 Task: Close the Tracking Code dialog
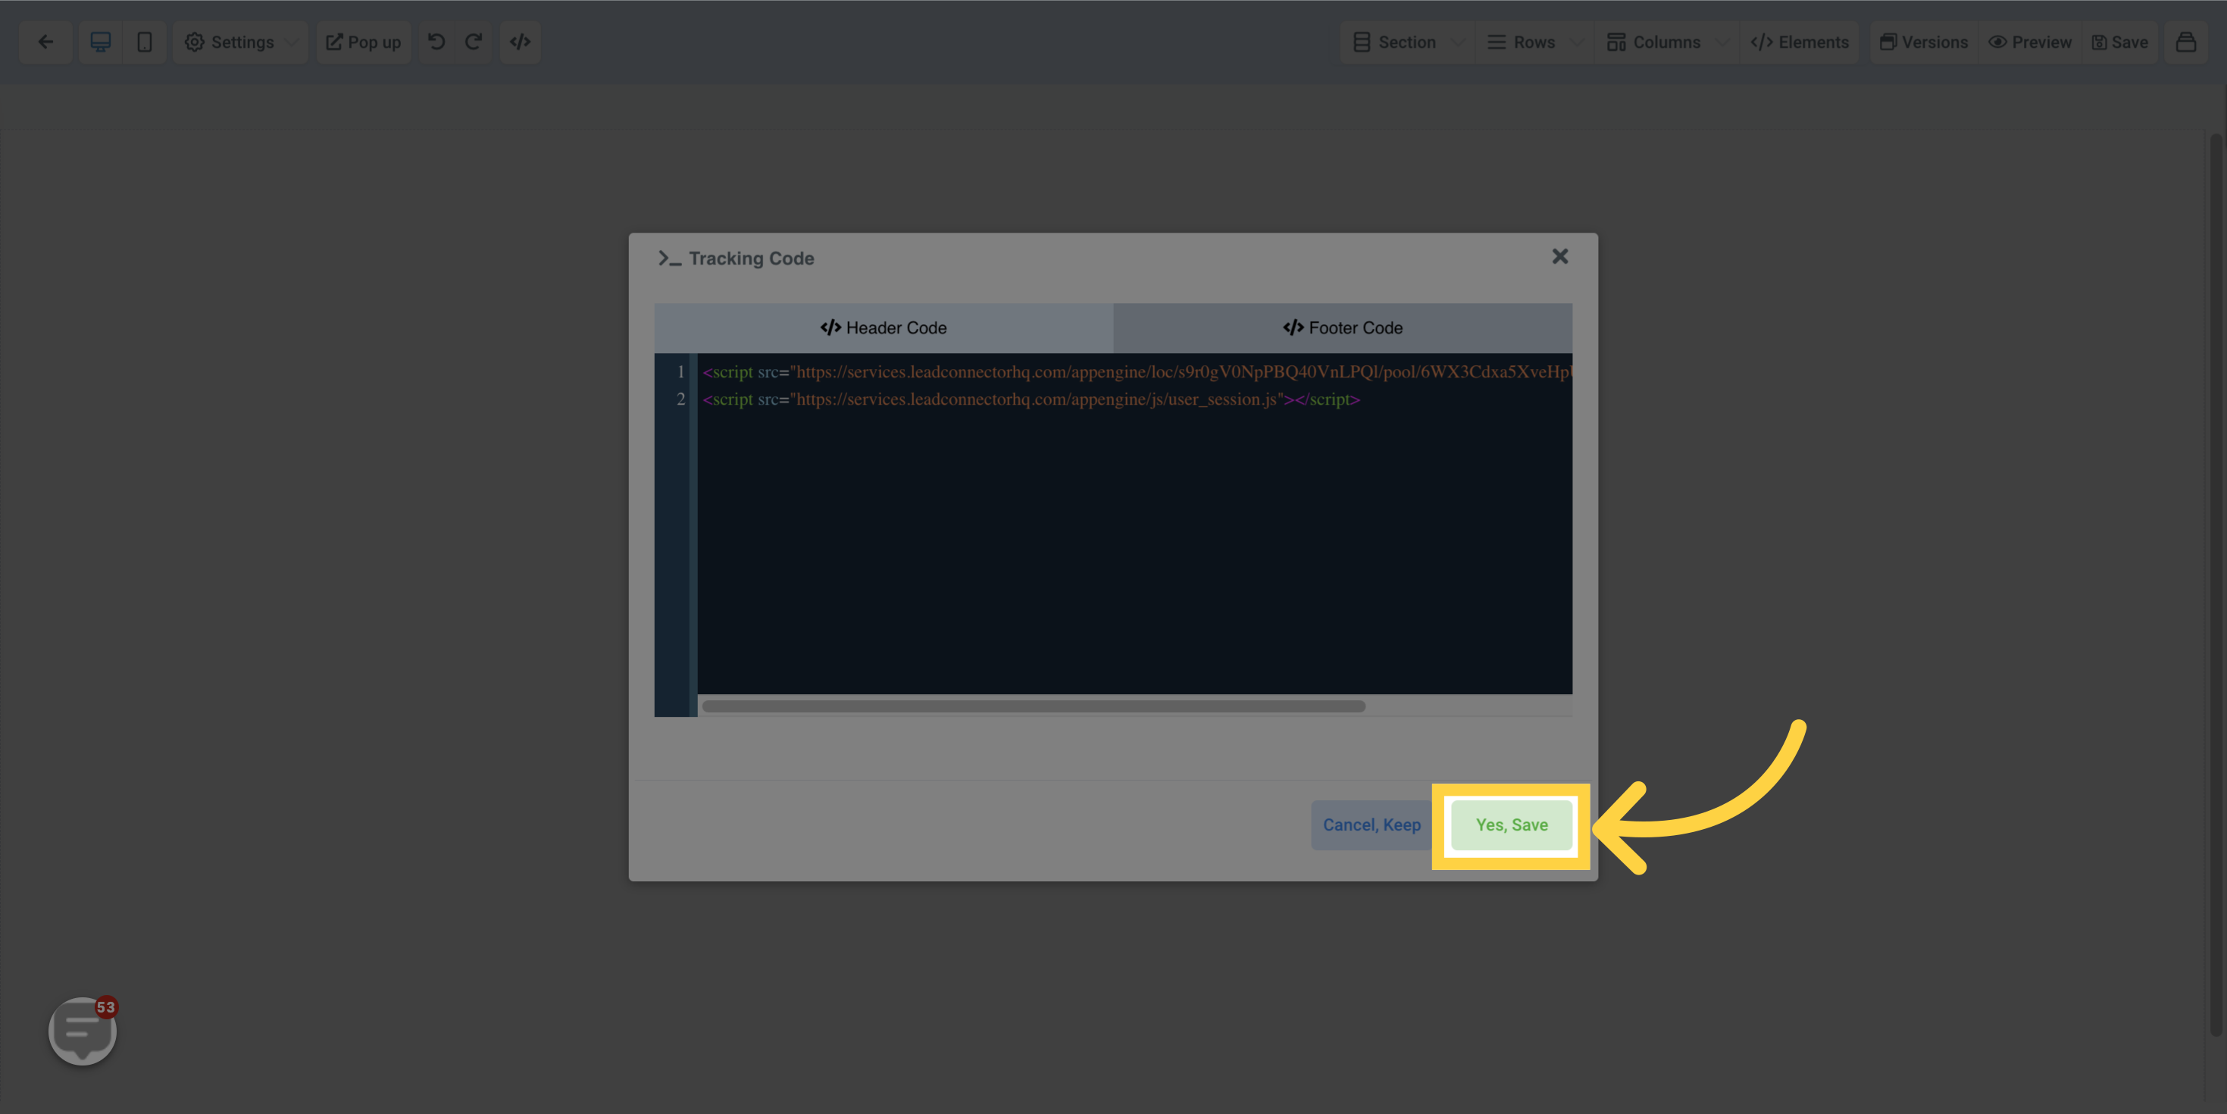(1559, 257)
